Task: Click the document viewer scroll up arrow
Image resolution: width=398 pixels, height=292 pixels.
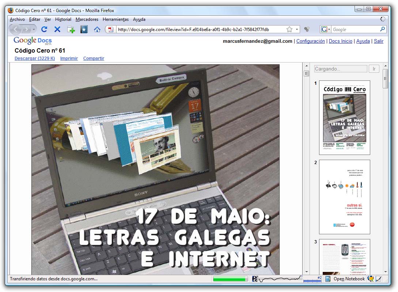Action: [x=306, y=66]
